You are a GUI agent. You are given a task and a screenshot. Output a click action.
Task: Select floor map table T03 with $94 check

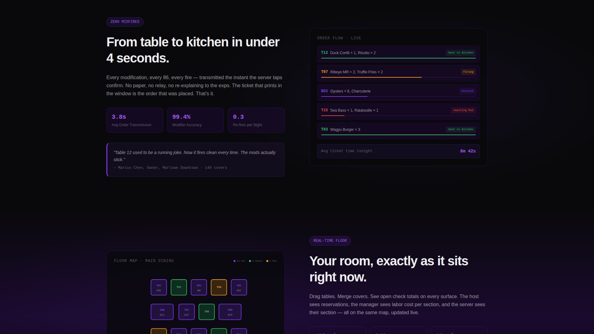(x=199, y=287)
